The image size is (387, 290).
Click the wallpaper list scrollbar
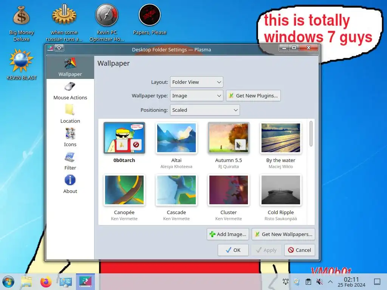(311, 134)
